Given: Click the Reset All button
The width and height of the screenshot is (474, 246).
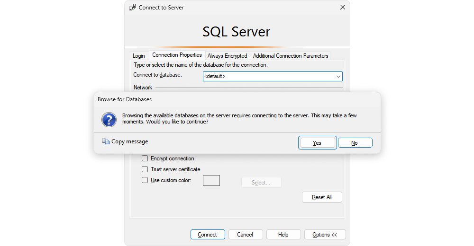Looking at the screenshot, I should (322, 197).
